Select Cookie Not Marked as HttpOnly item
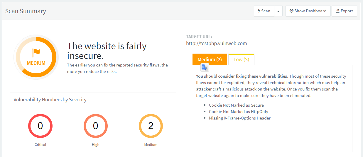363x157 pixels. [238, 112]
